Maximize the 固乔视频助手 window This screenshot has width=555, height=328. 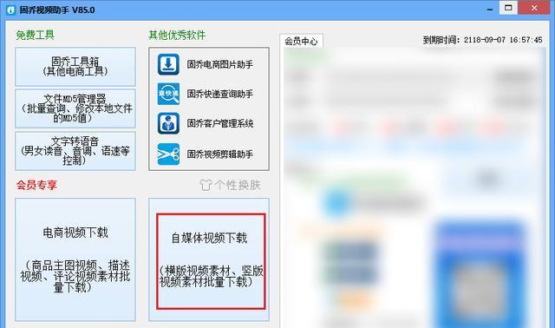508,8
